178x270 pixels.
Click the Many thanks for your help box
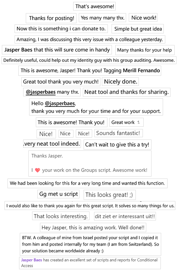145,50
